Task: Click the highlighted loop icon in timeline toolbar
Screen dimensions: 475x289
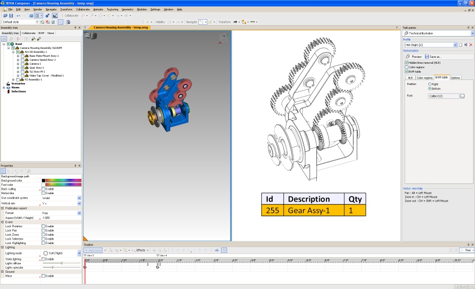Action: [224, 250]
